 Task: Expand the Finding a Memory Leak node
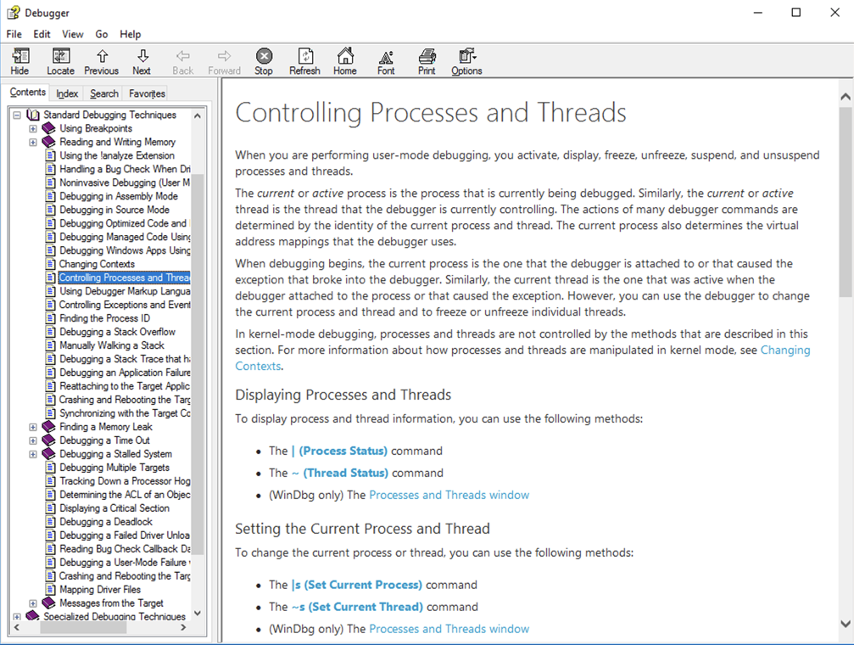[x=33, y=427]
